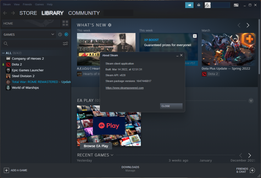Image resolution: width=261 pixels, height=178 pixels.
Task: Open Friends & Chat plus icon
Action: click(252, 170)
